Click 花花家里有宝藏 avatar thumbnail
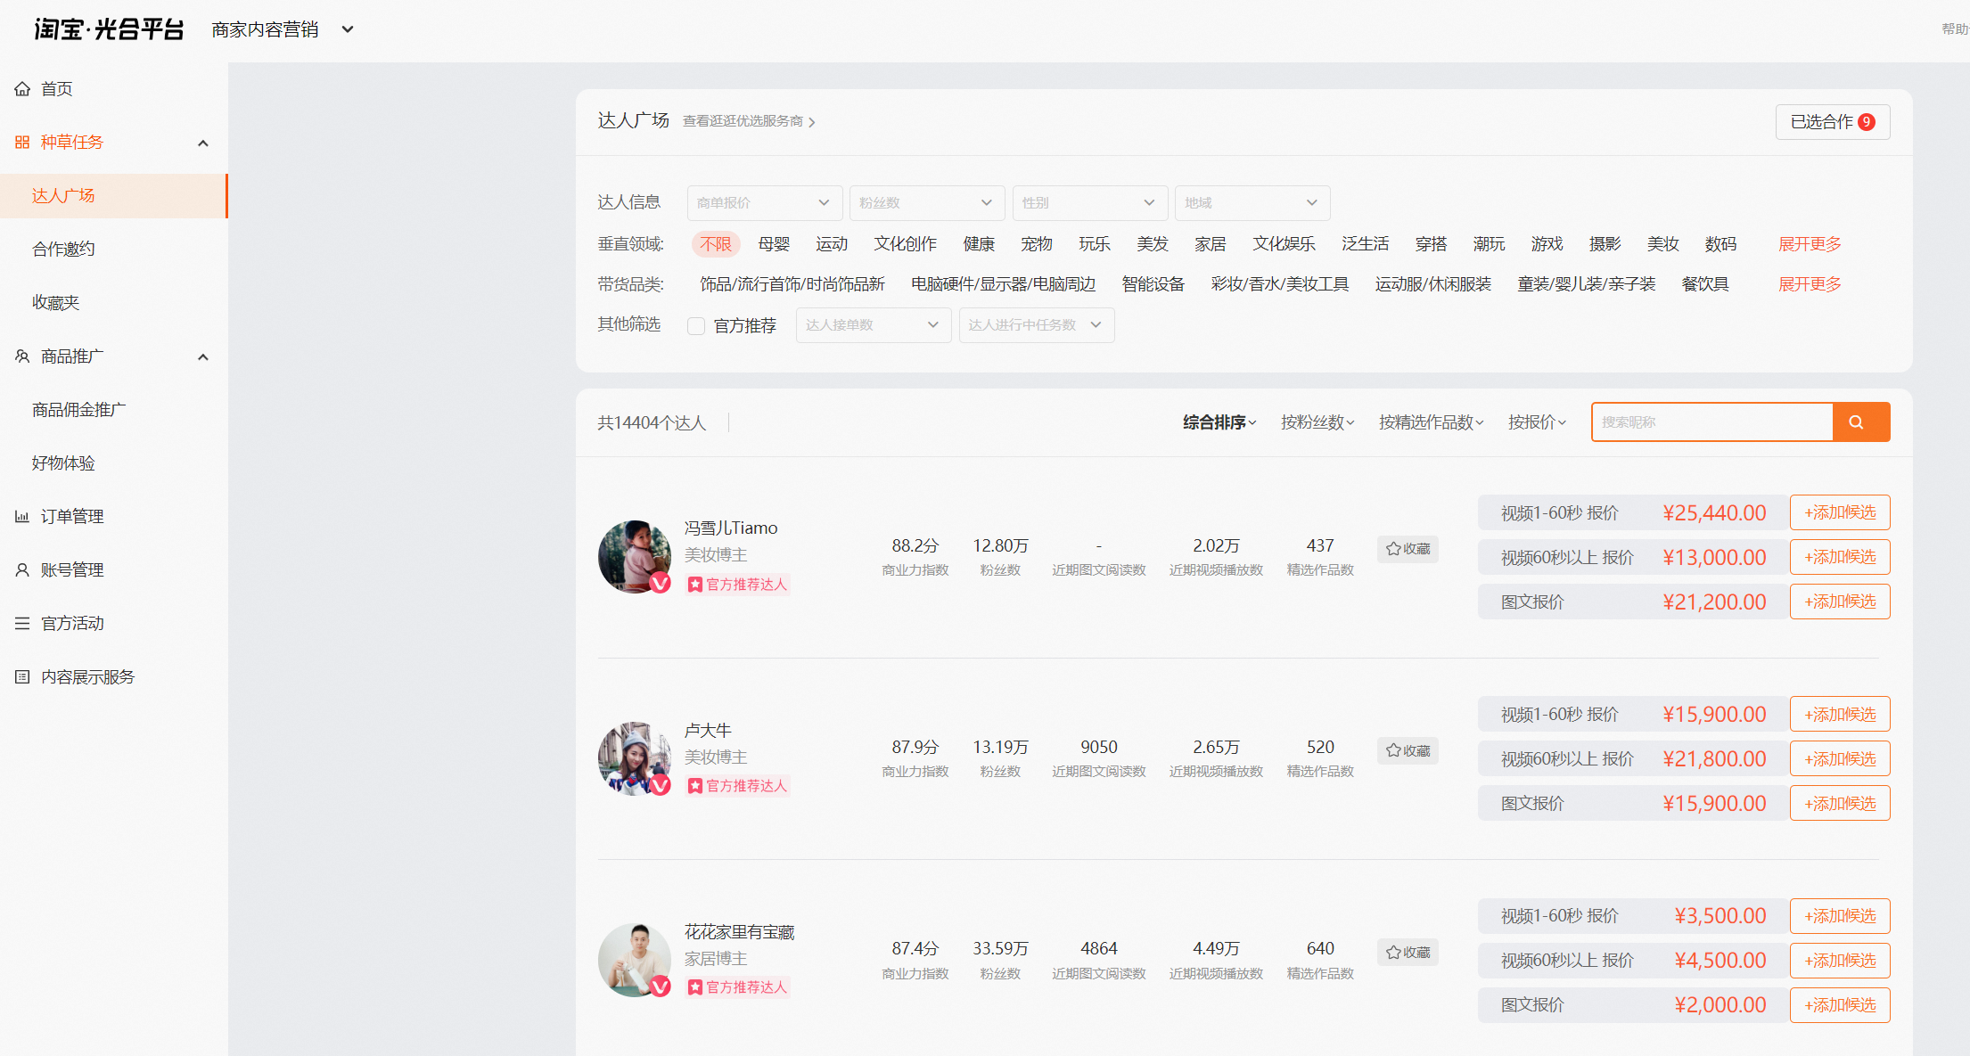The height and width of the screenshot is (1056, 1970). click(x=635, y=961)
